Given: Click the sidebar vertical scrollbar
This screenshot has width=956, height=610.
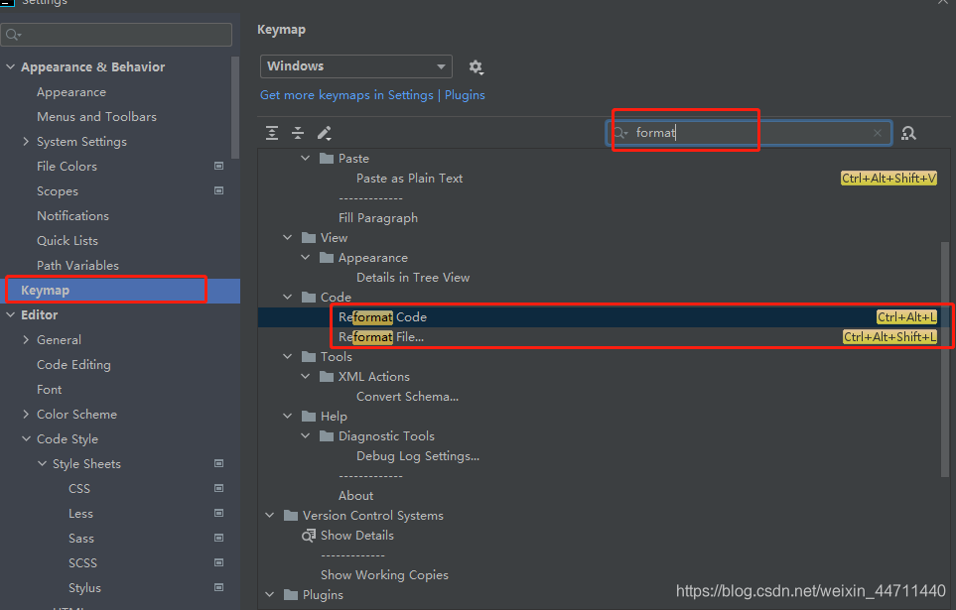Looking at the screenshot, I should (x=235, y=107).
